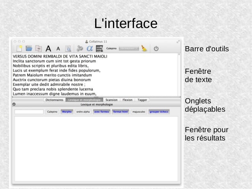
Task: Open a file with the folder icon
Action: [x=29, y=49]
